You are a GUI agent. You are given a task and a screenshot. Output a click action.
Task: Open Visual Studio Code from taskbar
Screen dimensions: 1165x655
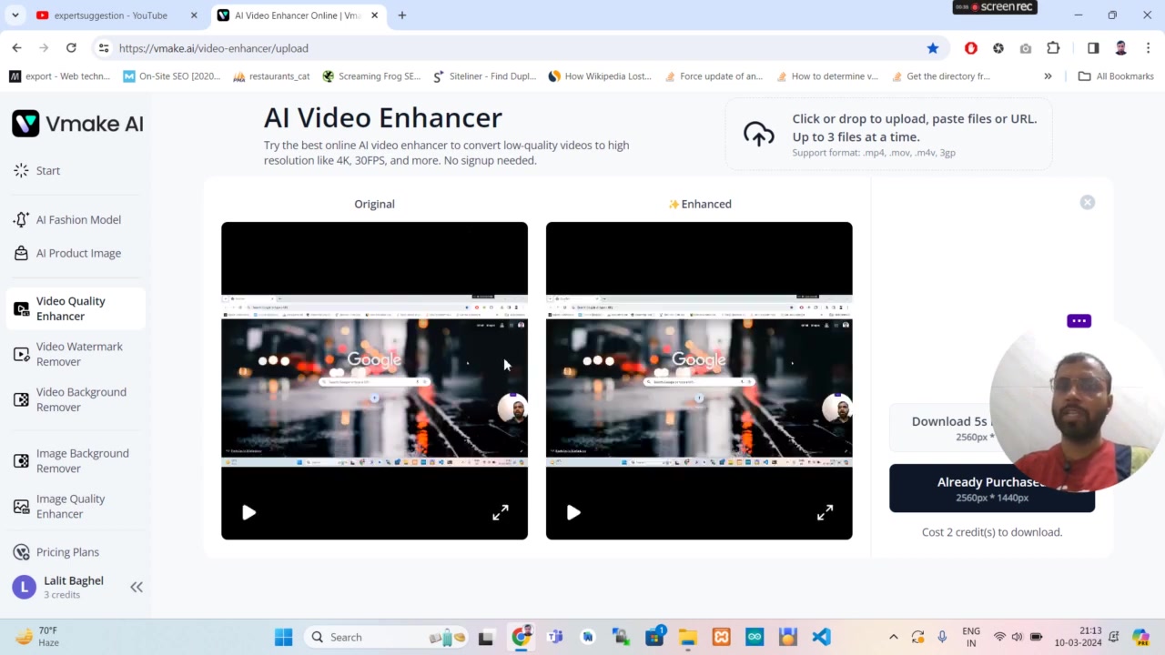coord(821,637)
